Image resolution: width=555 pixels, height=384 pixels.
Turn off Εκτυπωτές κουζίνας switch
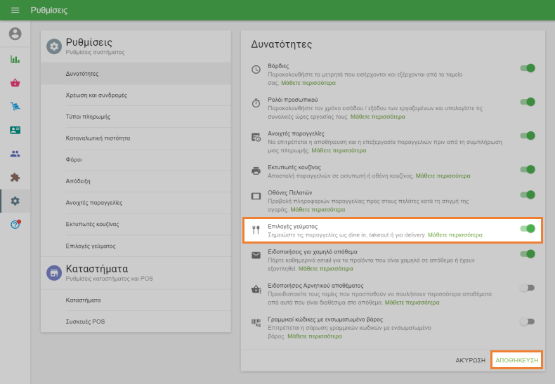527,170
